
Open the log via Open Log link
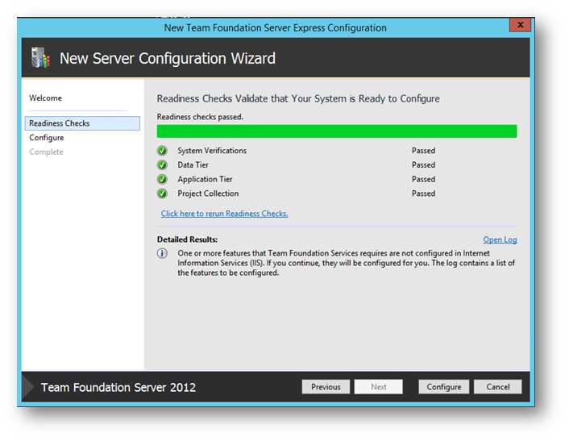pos(500,239)
